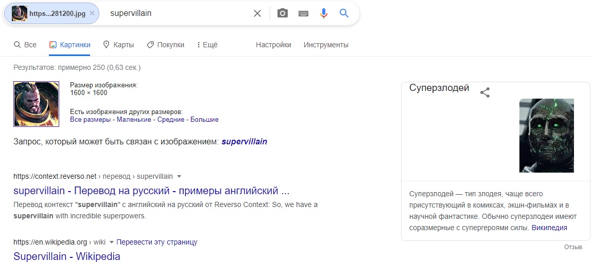This screenshot has height=262, width=592.
Task: Switch to the Карты tab
Action: coord(118,45)
